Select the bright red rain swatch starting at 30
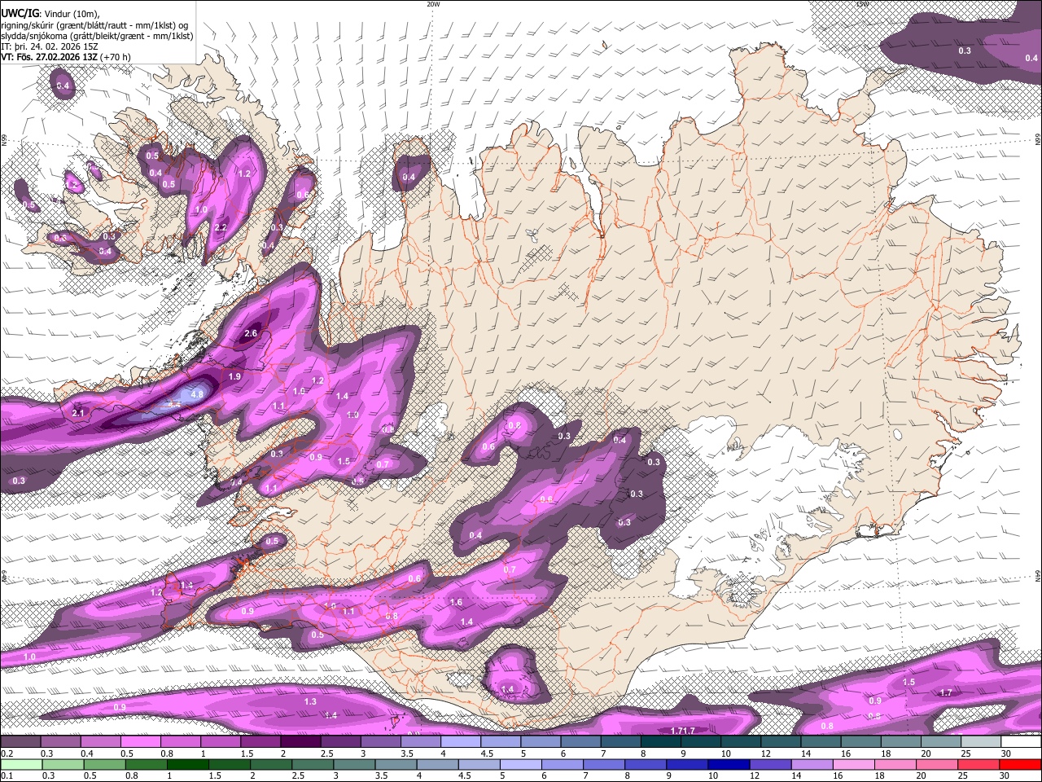This screenshot has width=1042, height=782. [1020, 764]
